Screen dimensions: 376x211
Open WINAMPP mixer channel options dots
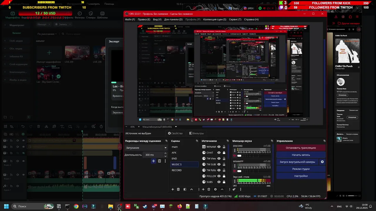coord(235,166)
